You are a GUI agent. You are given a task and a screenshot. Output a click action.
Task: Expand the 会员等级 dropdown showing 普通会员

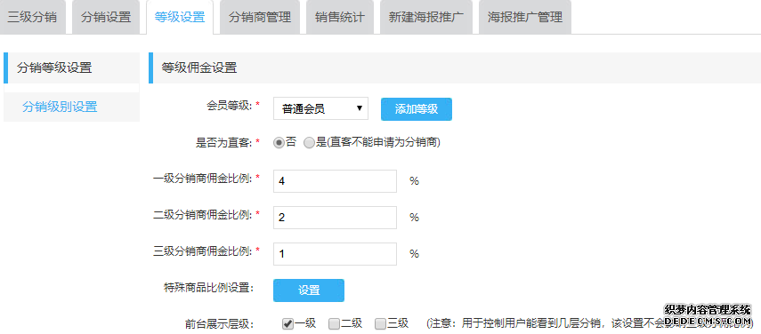pyautogui.click(x=320, y=109)
